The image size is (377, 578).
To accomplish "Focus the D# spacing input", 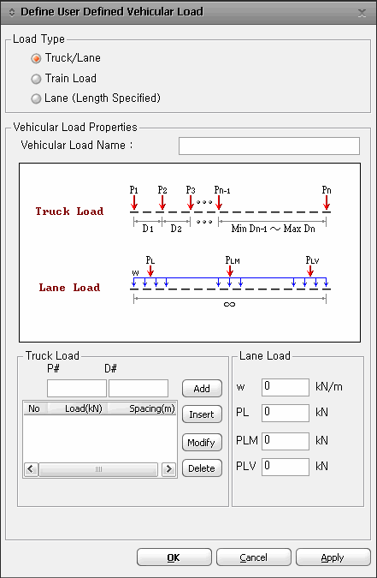I will click(138, 388).
